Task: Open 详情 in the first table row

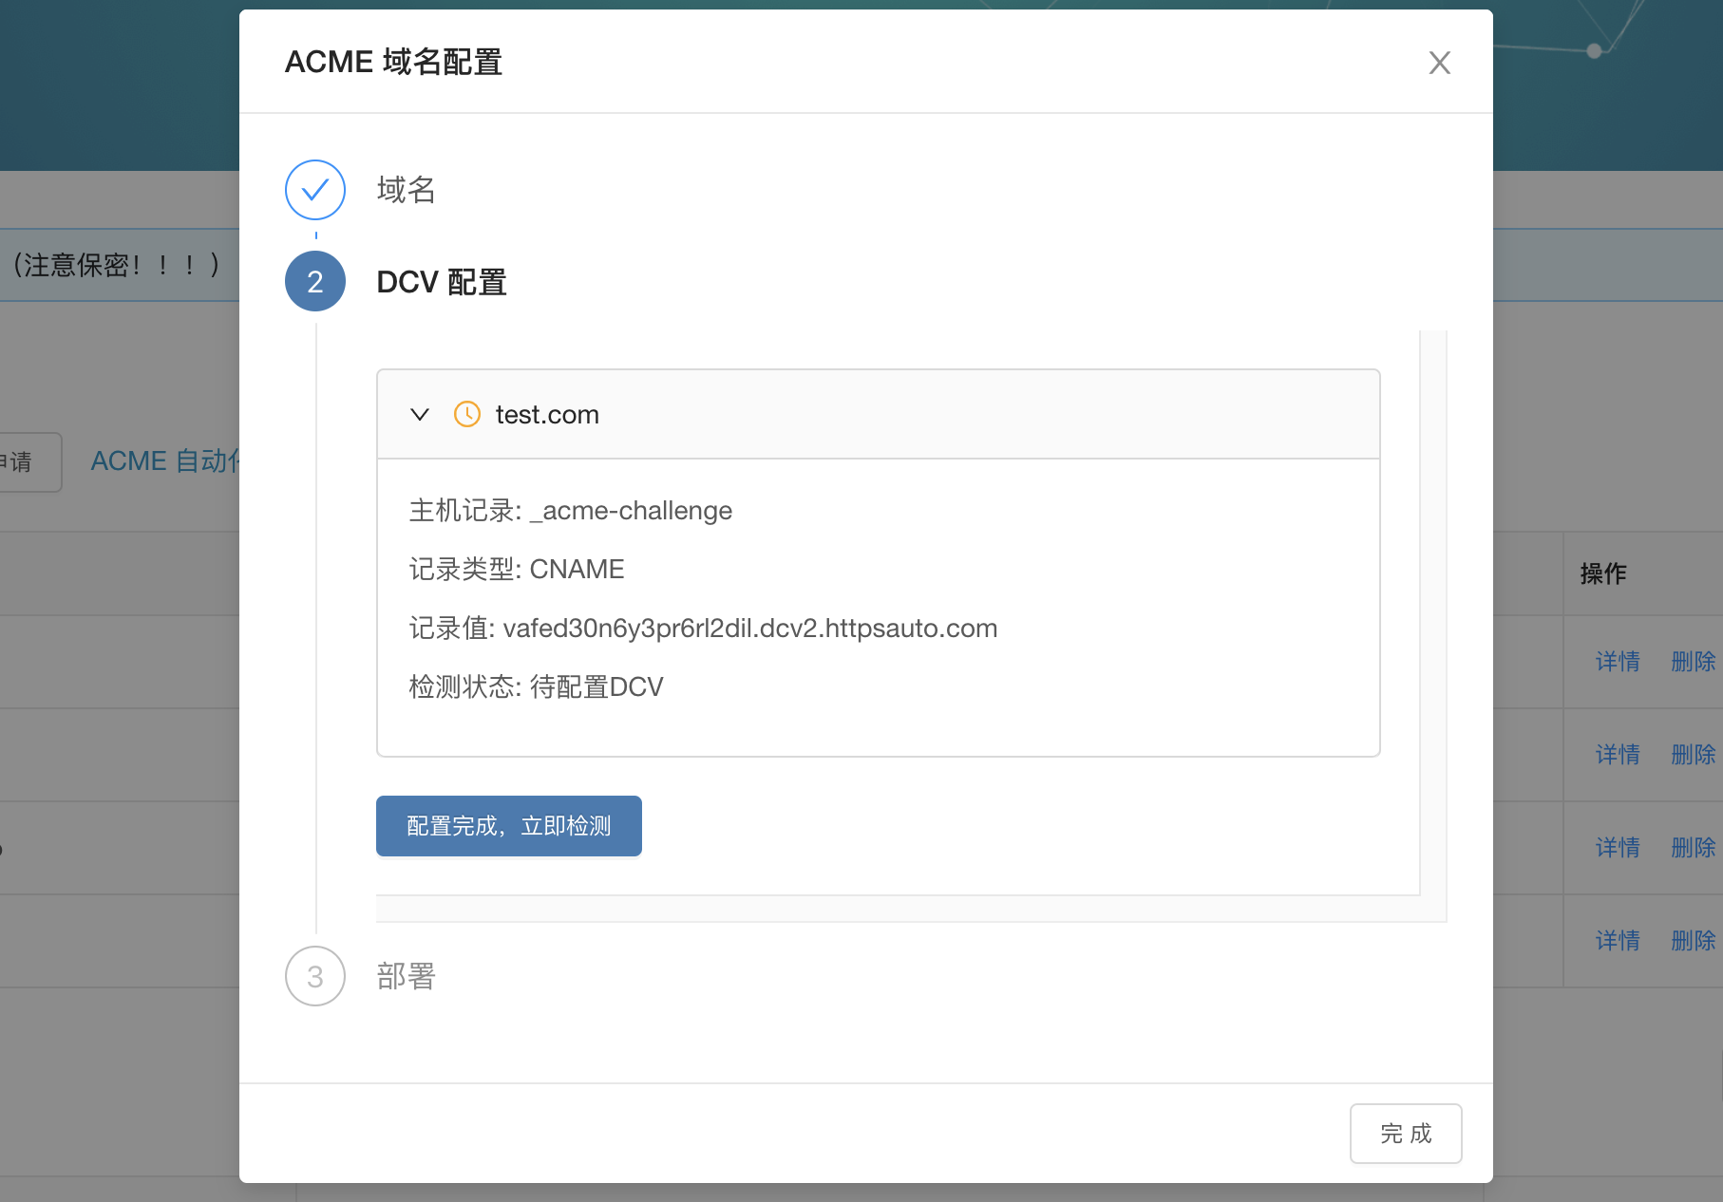Action: [x=1618, y=662]
